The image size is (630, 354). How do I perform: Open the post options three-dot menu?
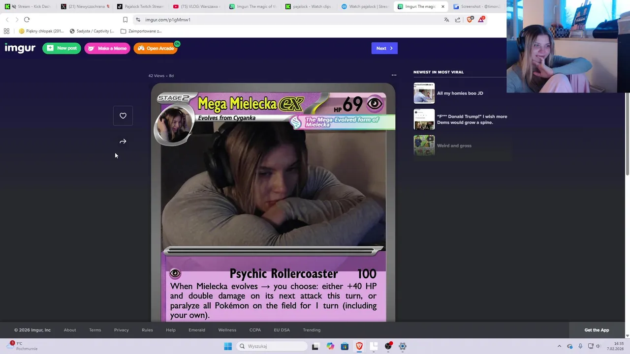[394, 75]
